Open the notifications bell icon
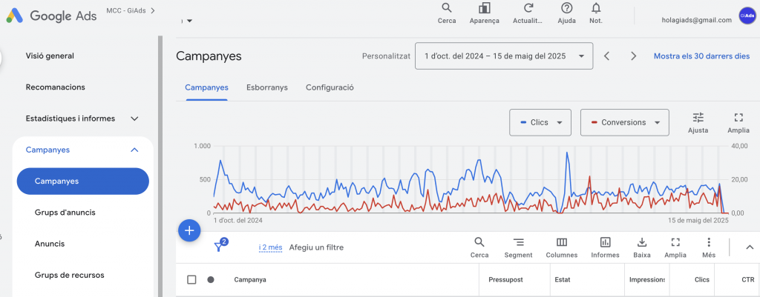The height and width of the screenshot is (297, 760). (x=596, y=8)
